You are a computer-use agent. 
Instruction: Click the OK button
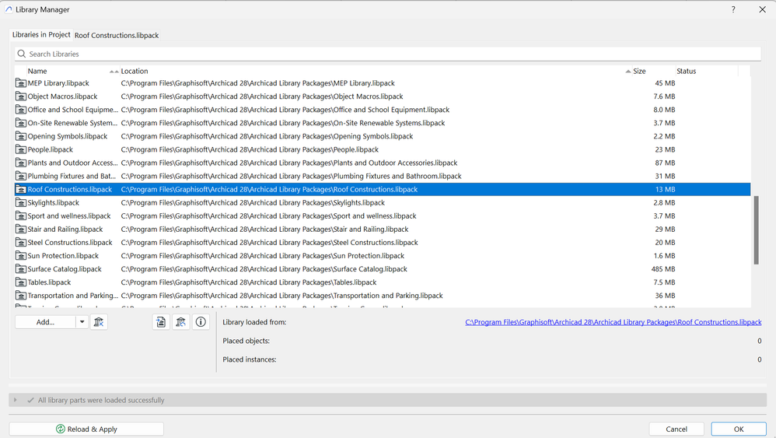pos(739,429)
